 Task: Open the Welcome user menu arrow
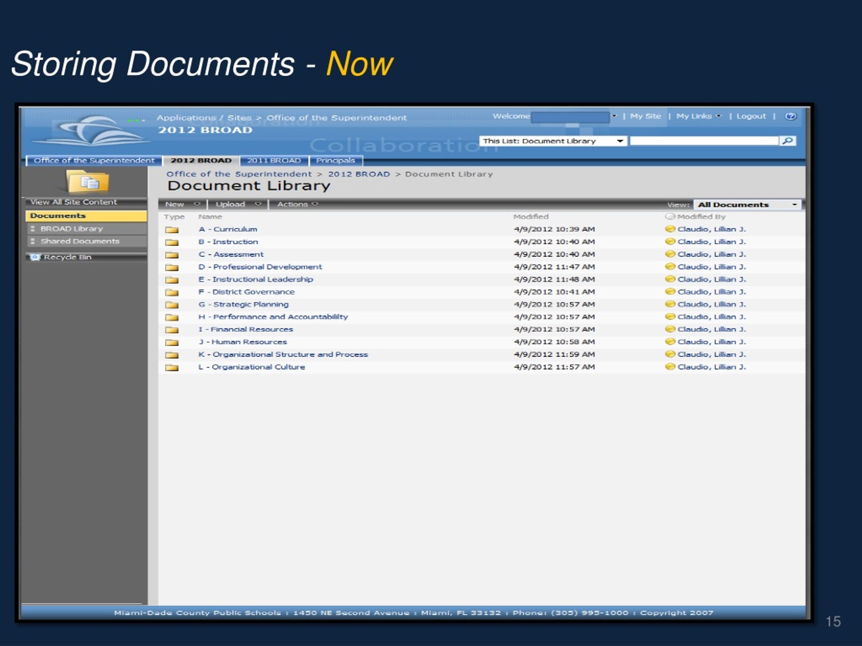tap(614, 116)
